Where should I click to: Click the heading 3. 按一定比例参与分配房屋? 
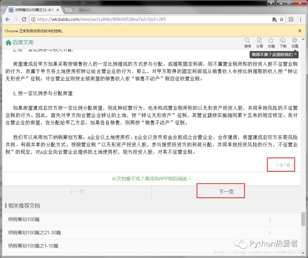(43, 93)
